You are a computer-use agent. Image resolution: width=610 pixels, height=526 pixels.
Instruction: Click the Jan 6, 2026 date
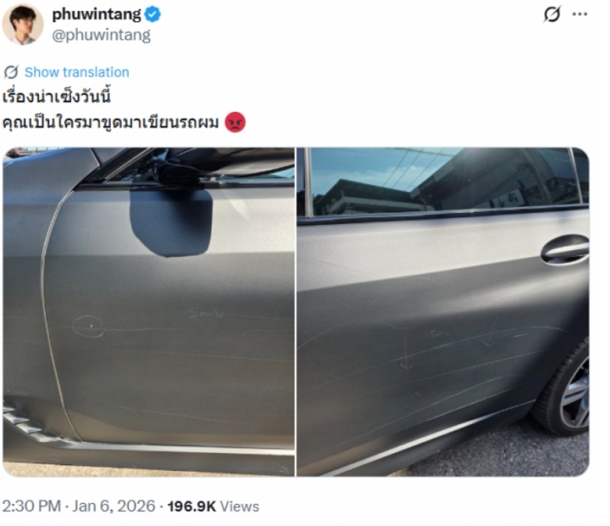114,506
